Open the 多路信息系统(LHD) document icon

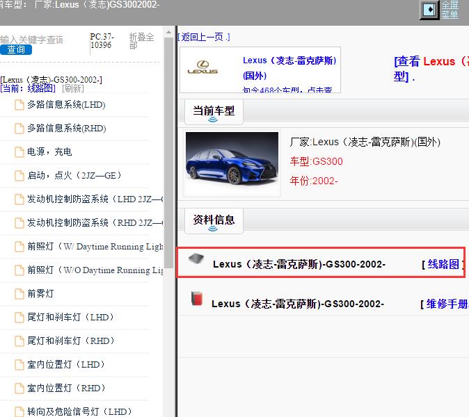coord(19,105)
